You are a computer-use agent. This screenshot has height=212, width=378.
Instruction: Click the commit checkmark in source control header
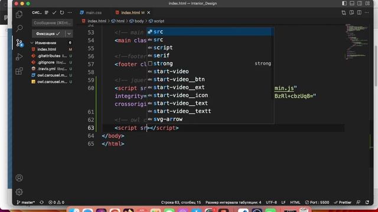click(54, 12)
